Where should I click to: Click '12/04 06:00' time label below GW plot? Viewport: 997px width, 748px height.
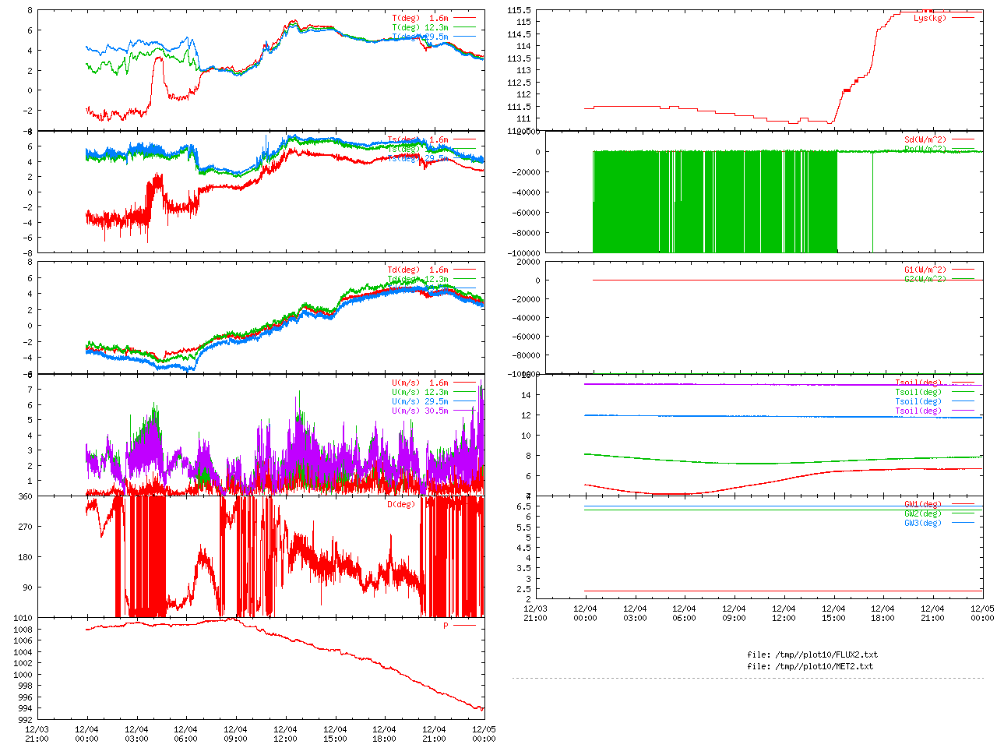click(x=685, y=613)
